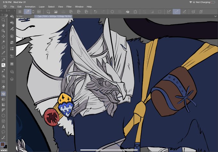Image resolution: width=218 pixels, height=152 pixels.
Task: Select the Balloon tool
Action: click(3, 132)
